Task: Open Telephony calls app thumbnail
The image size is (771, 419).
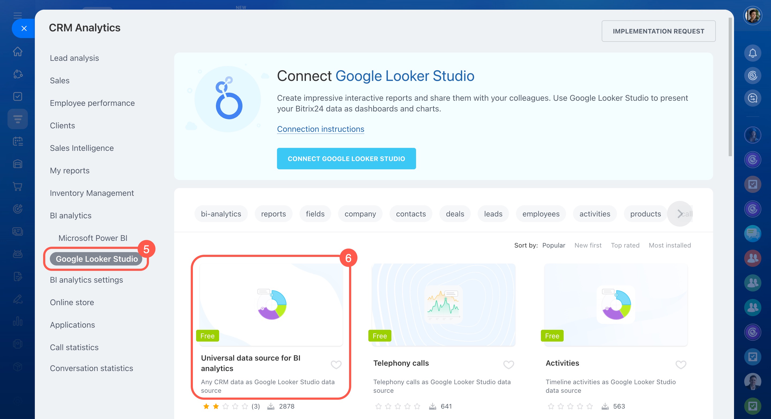Action: (443, 304)
